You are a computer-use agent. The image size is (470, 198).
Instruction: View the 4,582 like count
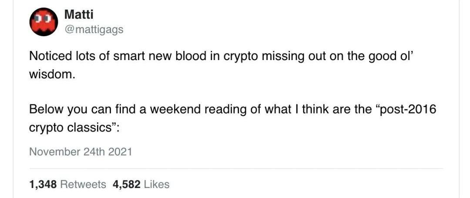127,184
